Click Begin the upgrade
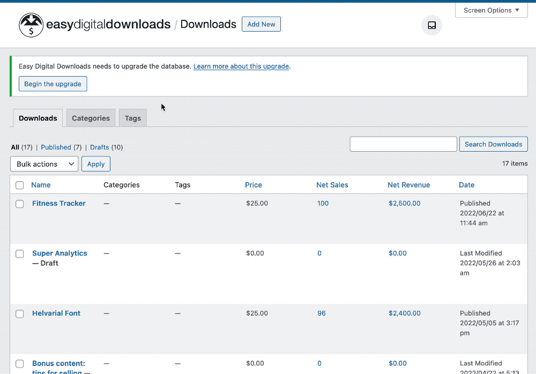Image resolution: width=536 pixels, height=374 pixels. [53, 84]
